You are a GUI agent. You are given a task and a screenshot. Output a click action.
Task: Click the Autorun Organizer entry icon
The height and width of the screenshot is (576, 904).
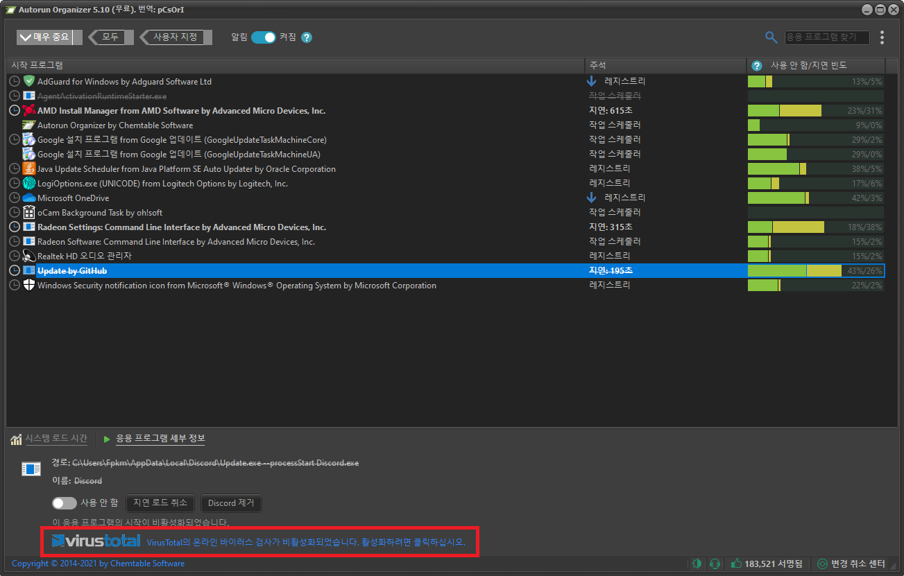pyautogui.click(x=29, y=125)
